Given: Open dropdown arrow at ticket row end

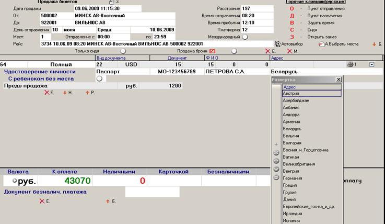Looking at the screenshot, I should 372,64.
